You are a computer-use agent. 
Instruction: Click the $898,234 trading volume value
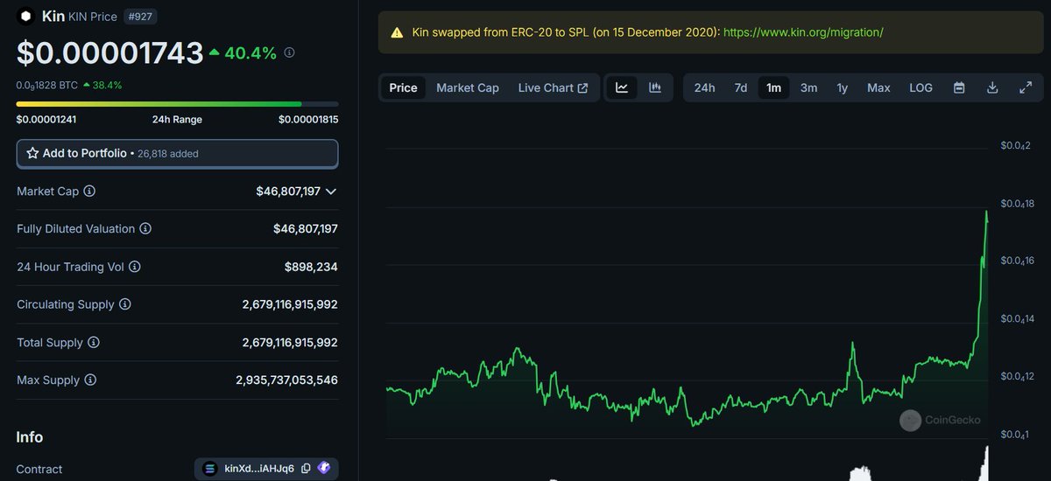pos(311,267)
